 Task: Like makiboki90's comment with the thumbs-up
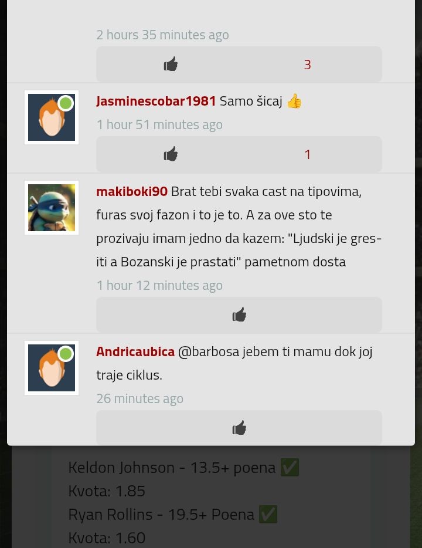pyautogui.click(x=239, y=314)
